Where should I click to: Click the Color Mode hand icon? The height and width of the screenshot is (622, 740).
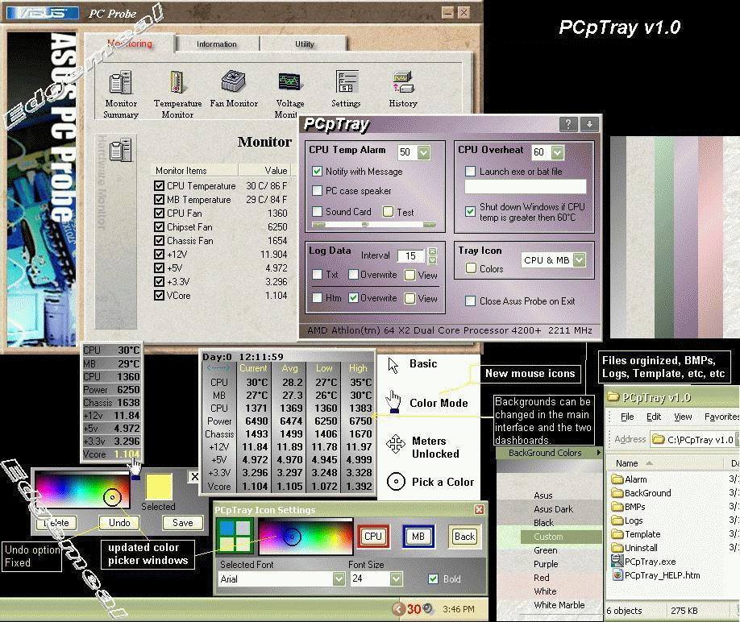(393, 402)
